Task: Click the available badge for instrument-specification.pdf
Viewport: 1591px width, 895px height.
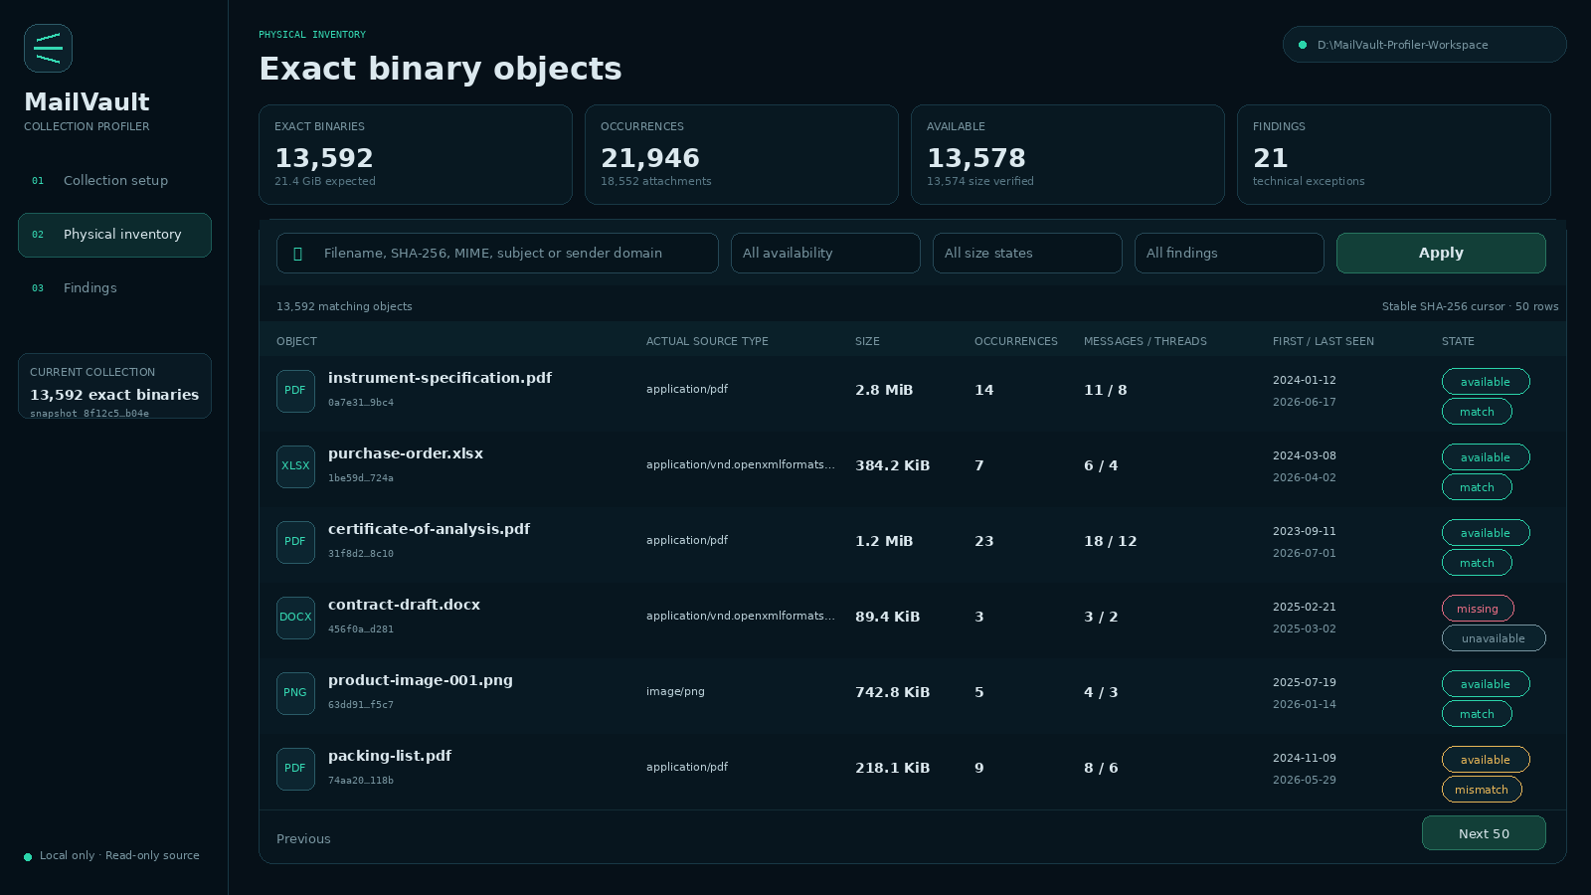Action: tap(1486, 382)
